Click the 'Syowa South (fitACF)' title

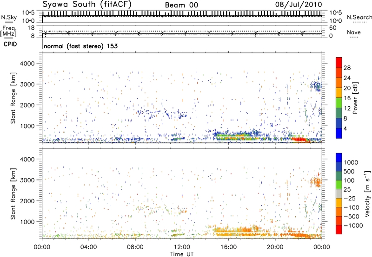87,4
